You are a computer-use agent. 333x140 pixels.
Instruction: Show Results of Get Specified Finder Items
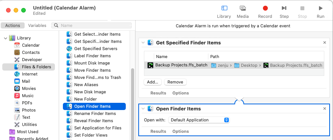coord(158,93)
